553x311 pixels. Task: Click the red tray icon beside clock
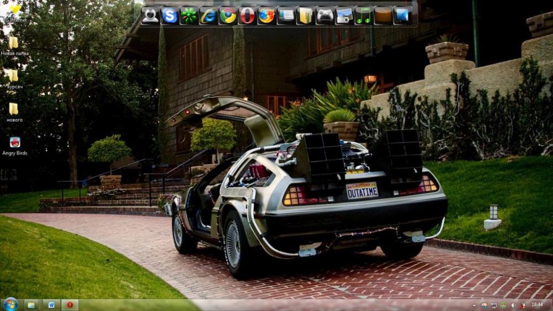click(523, 305)
